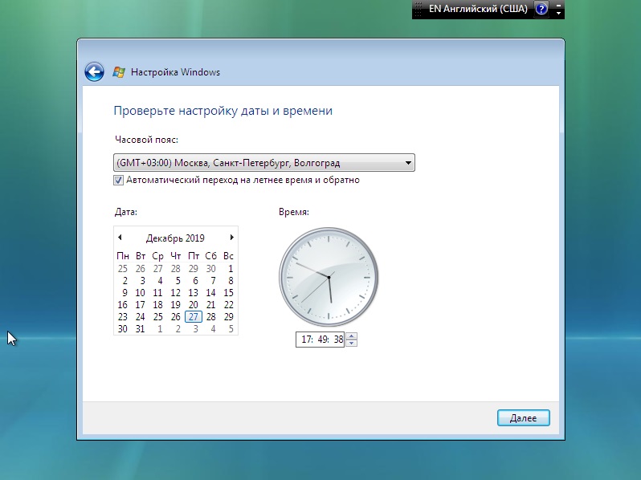Select date 28 in calendar

[211, 316]
